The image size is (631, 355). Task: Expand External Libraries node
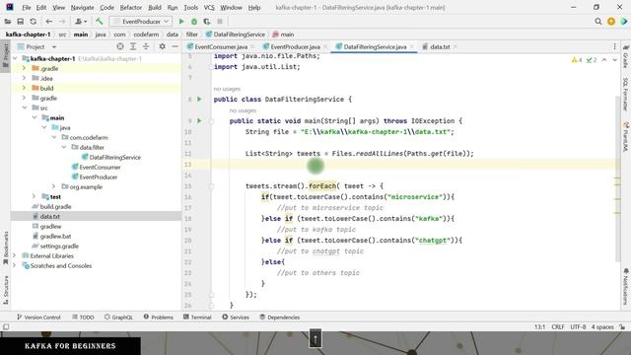15,255
